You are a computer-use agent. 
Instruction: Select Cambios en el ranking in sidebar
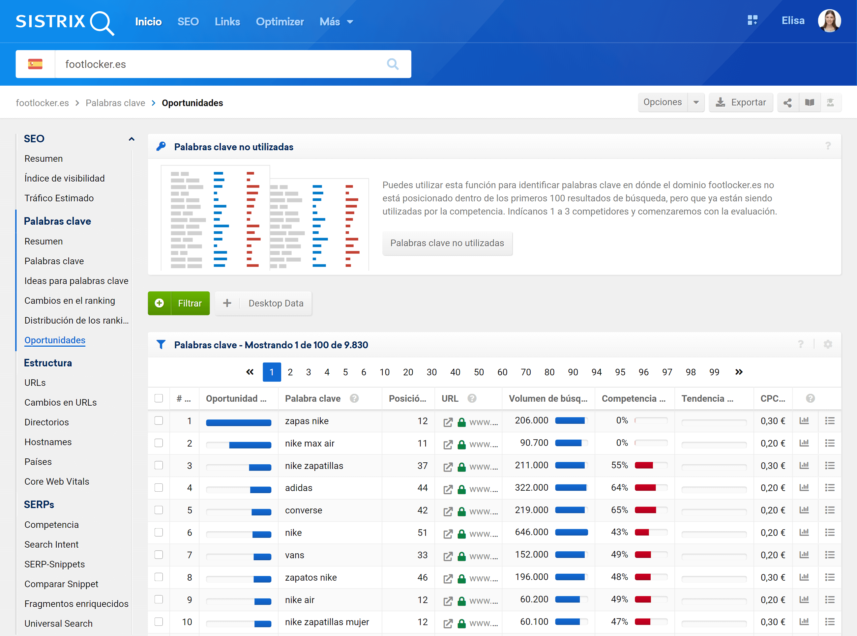[70, 301]
